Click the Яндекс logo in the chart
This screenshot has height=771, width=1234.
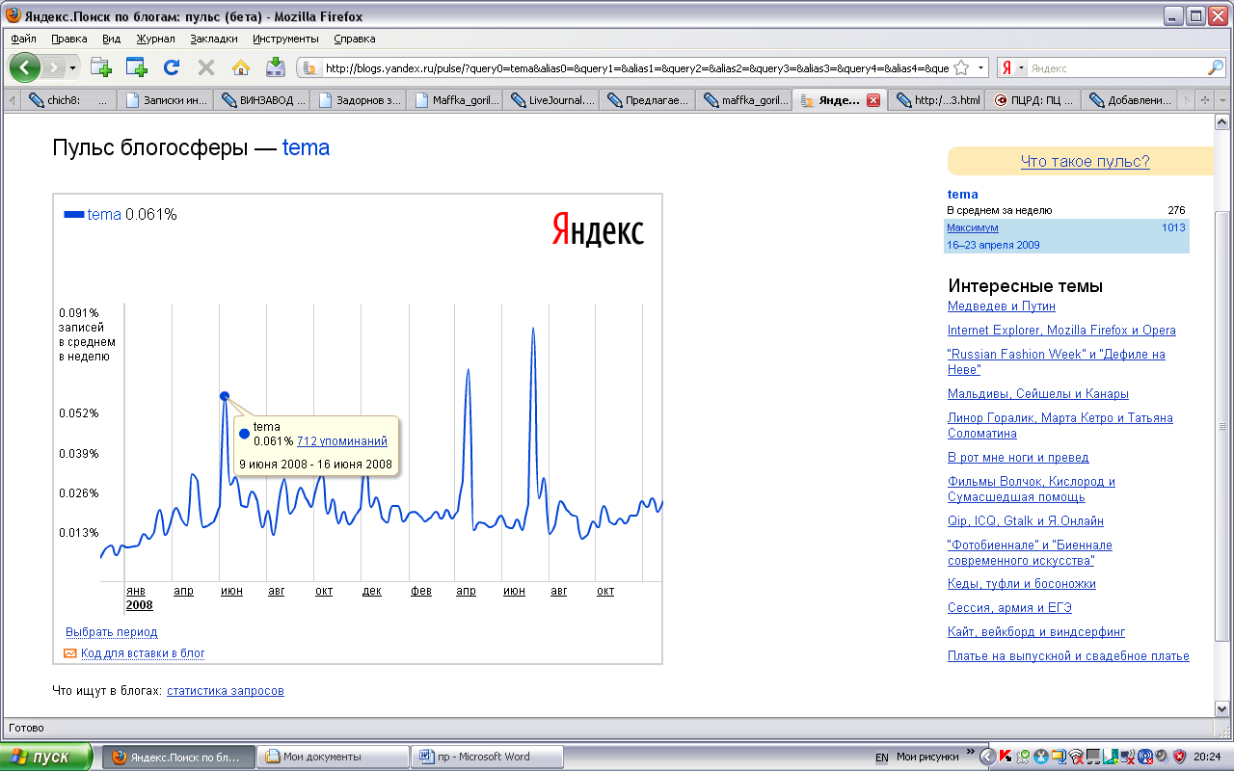click(598, 230)
